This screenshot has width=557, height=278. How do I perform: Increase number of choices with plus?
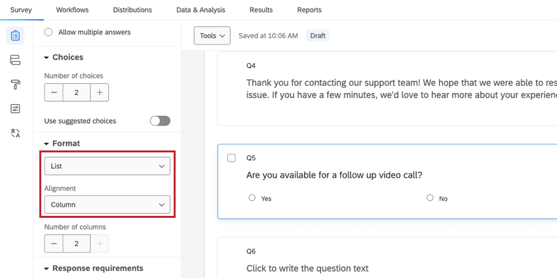100,93
